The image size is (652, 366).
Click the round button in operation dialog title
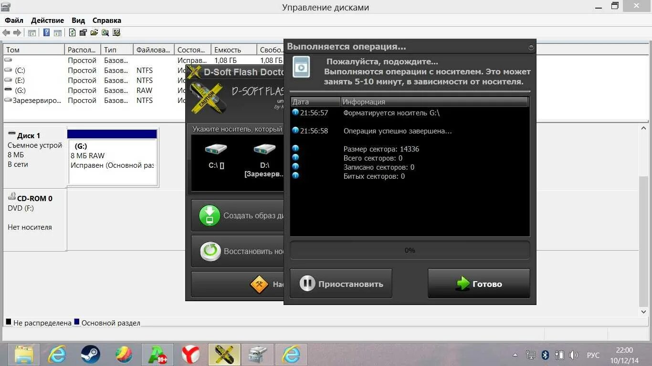(531, 47)
